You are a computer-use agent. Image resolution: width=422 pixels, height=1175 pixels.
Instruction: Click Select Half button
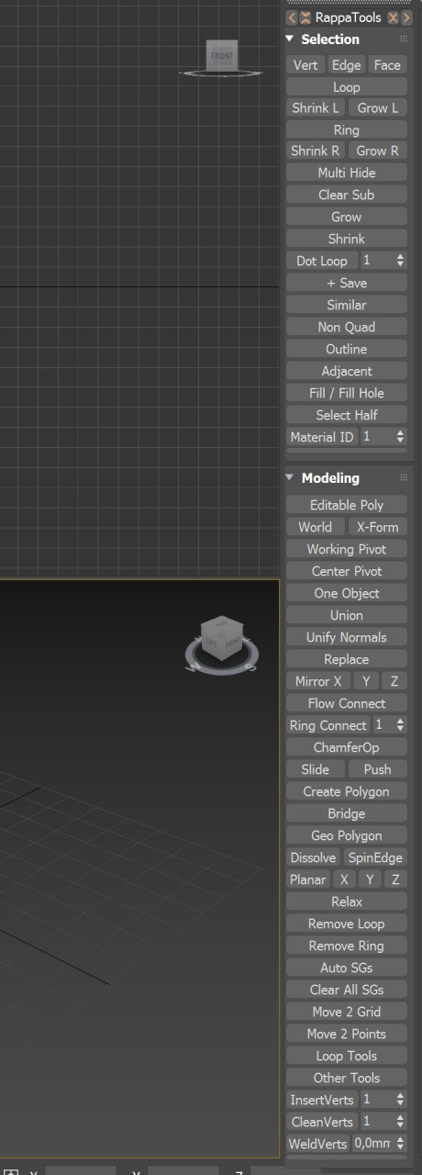[x=347, y=415]
